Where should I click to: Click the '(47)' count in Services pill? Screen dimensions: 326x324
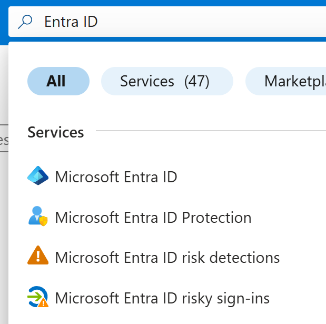coord(196,81)
